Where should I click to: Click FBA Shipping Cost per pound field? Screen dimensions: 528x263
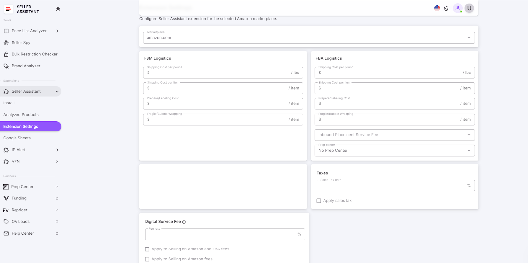(x=395, y=73)
